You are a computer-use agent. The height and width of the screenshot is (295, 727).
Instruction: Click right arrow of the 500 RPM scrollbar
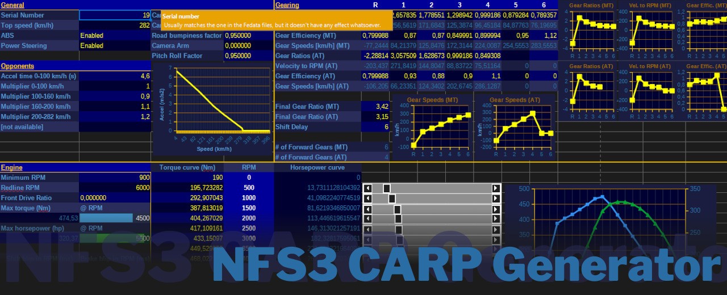[x=496, y=188]
